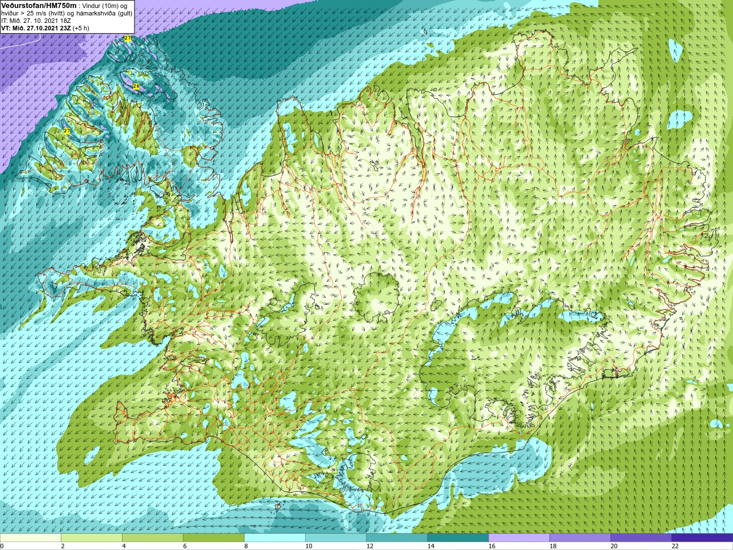Click the 'Vindur (10m) og' header text
Viewport: 733px width, 550px height.
tap(105, 6)
